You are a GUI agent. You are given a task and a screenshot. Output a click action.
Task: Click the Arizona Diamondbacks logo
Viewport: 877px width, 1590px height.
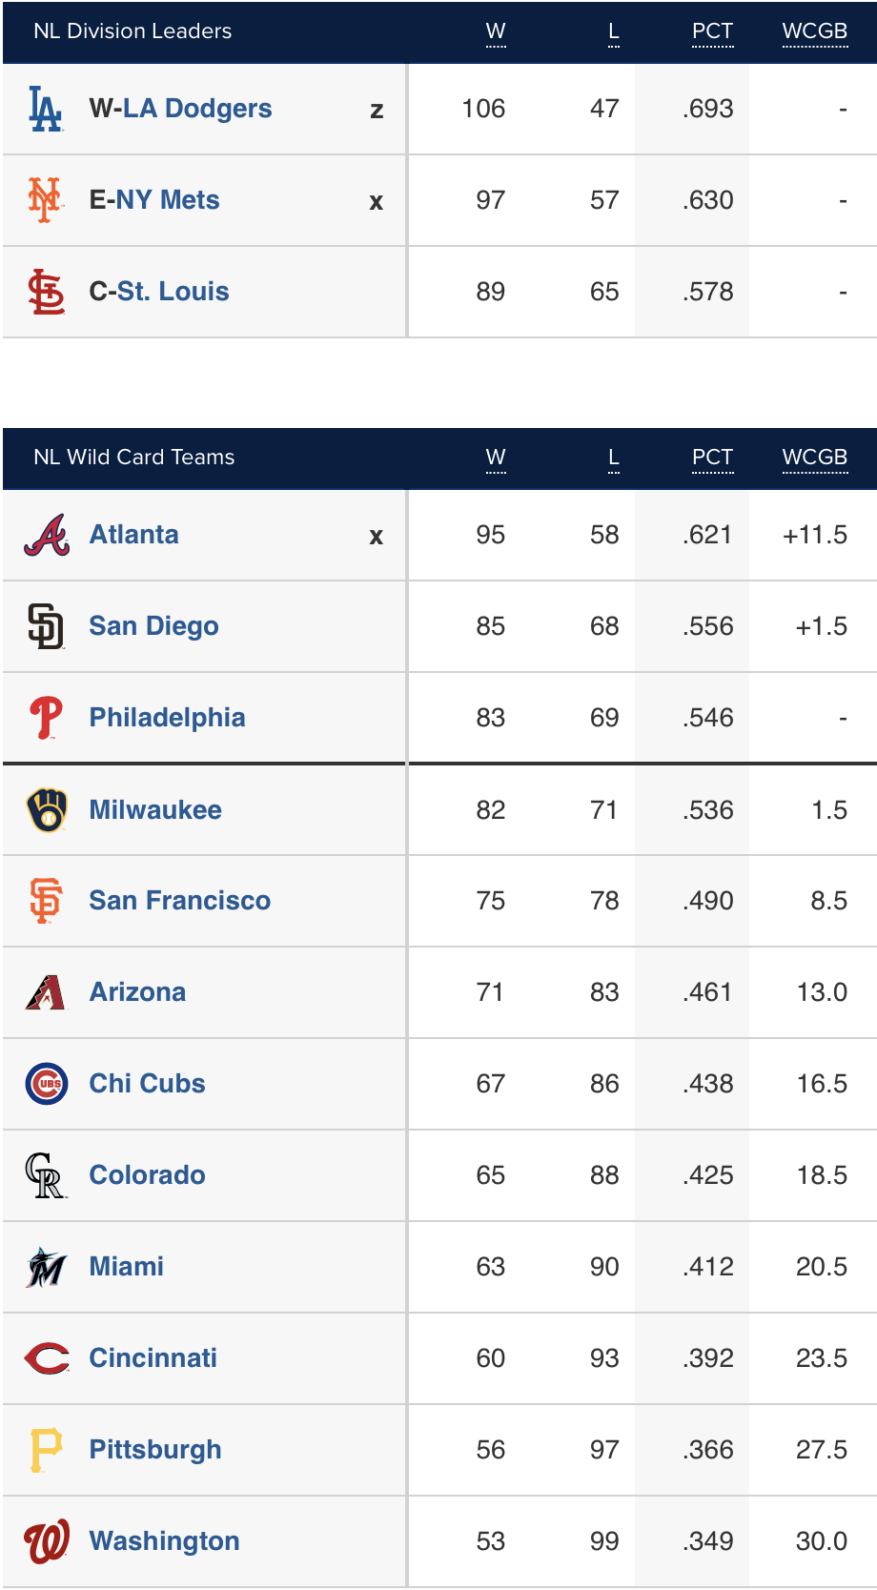pos(47,992)
